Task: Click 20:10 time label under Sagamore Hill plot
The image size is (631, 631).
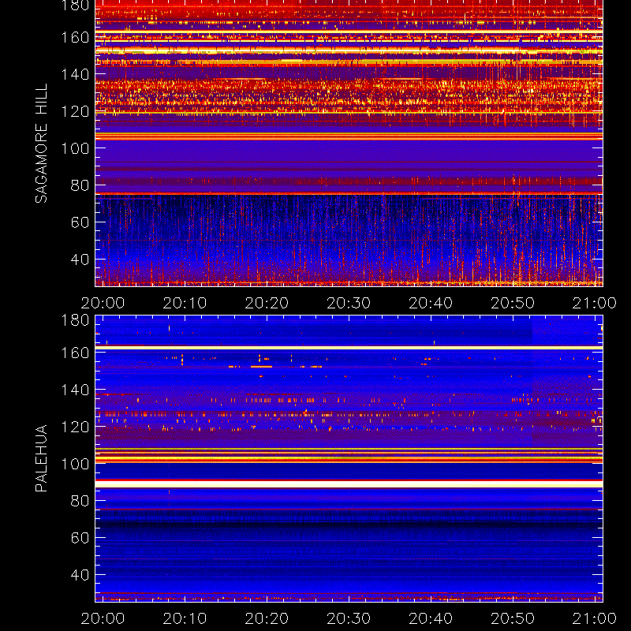Action: pyautogui.click(x=185, y=303)
